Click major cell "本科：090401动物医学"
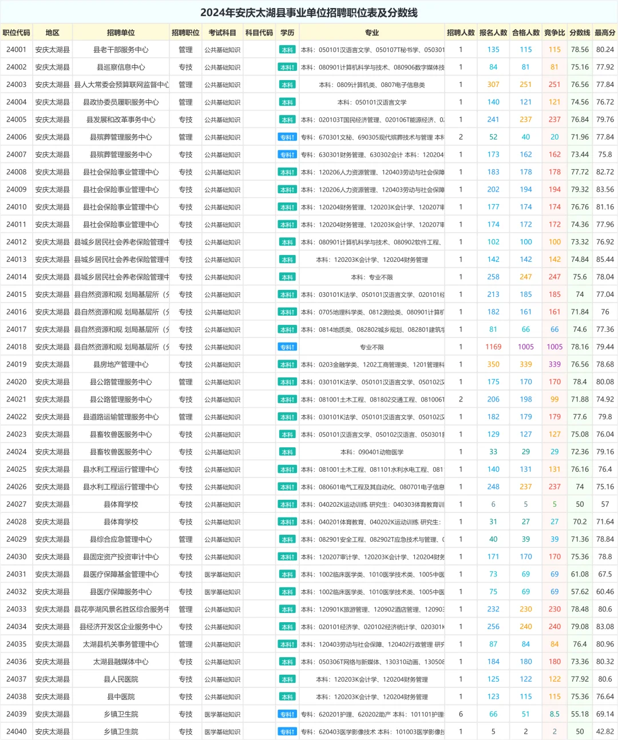618x740 pixels. click(372, 452)
